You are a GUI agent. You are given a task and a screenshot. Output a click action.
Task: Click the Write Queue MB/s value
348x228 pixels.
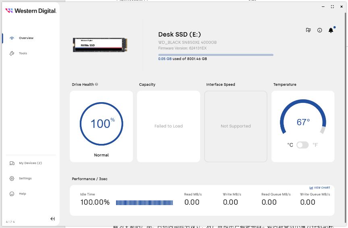pos(308,202)
